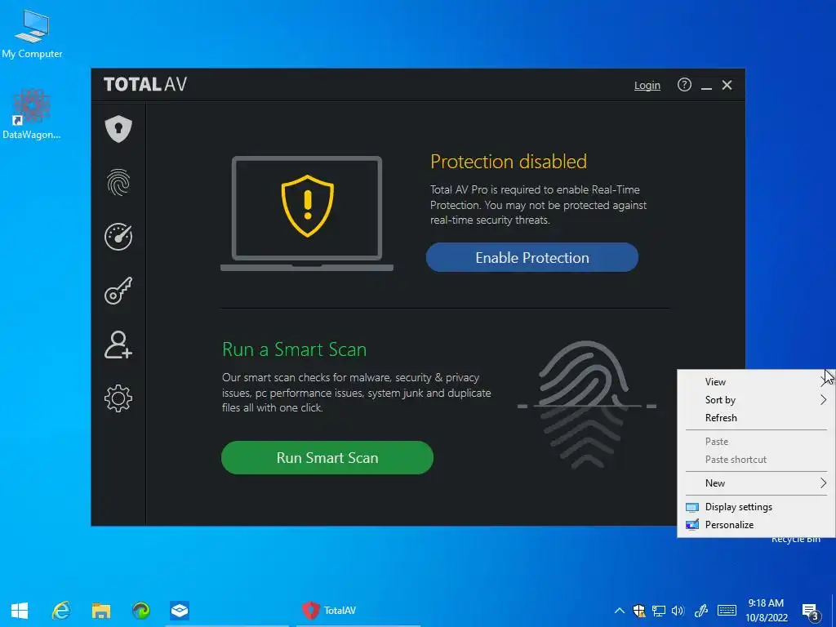Launch Internet Explorer from the taskbar
836x627 pixels.
[60, 611]
